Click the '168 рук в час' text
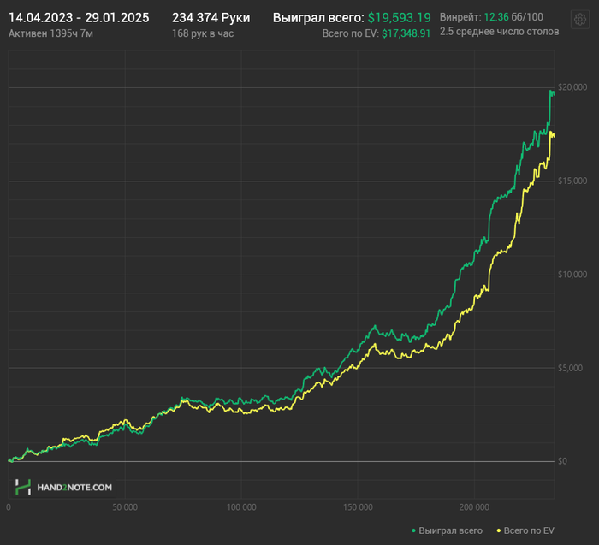 tap(203, 33)
